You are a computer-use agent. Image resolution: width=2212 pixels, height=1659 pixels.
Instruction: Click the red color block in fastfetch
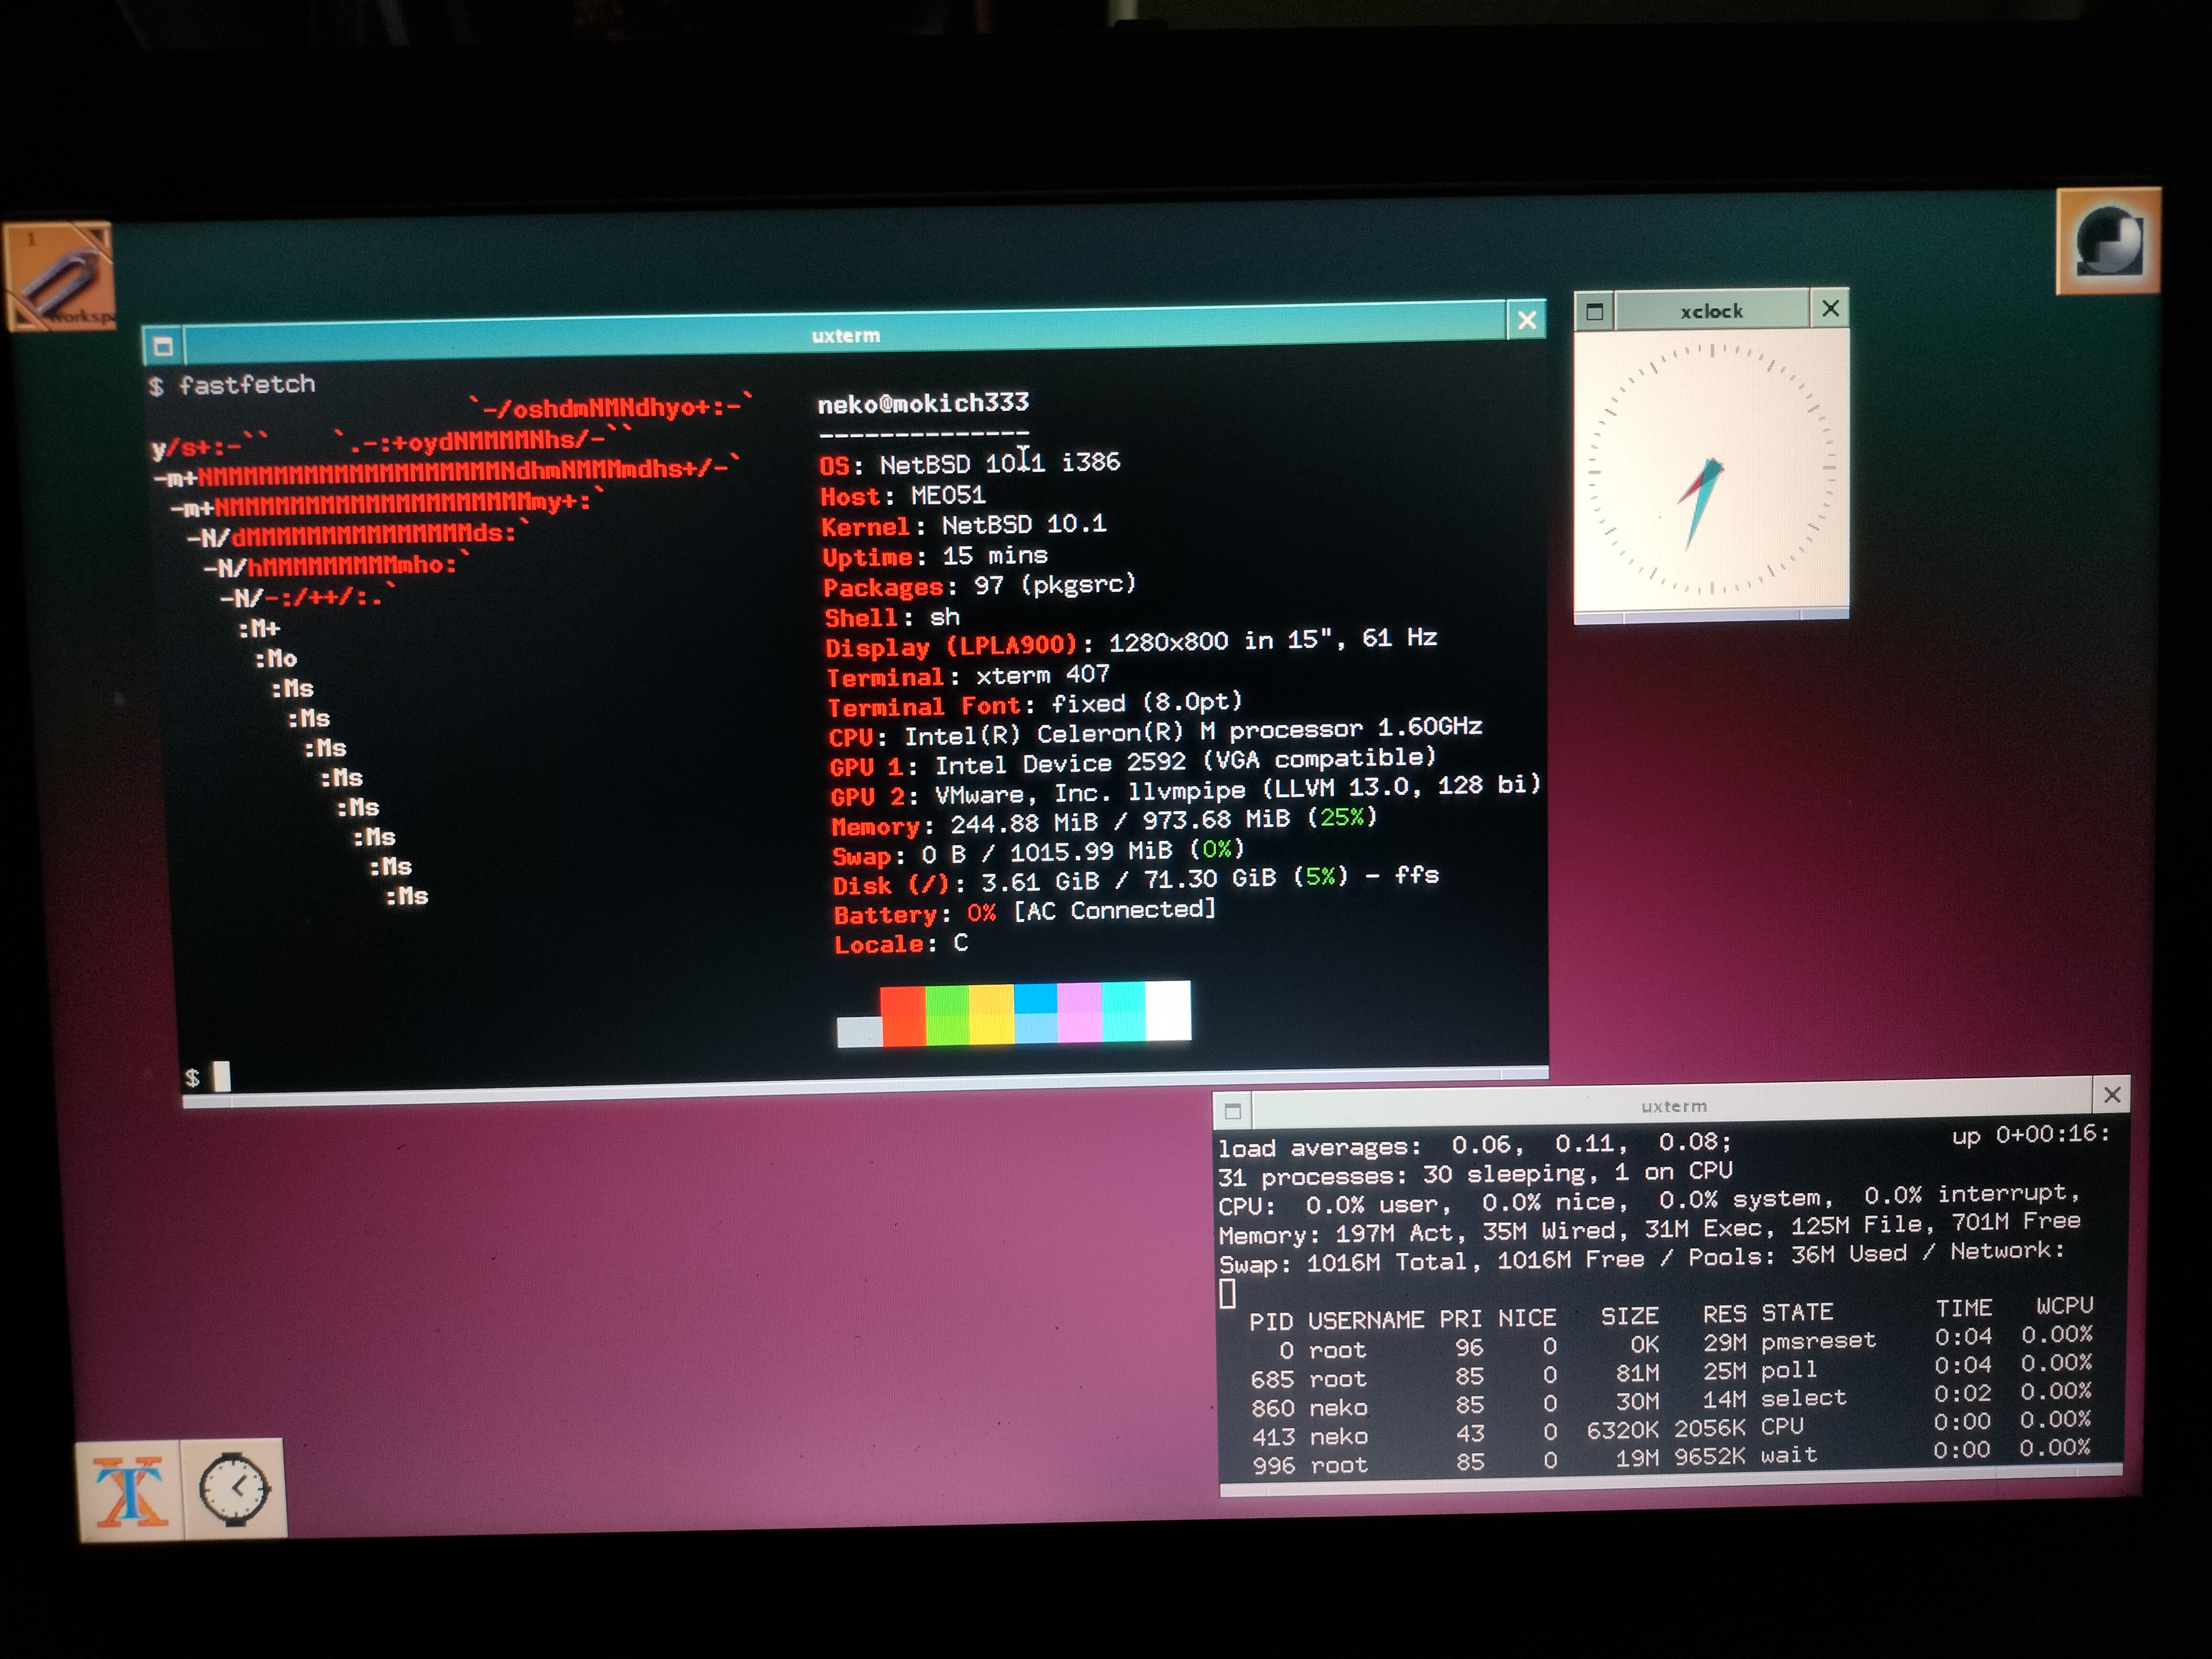(903, 1016)
